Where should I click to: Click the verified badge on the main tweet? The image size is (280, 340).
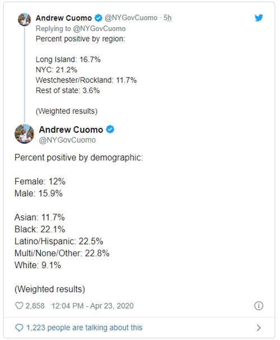tap(110, 130)
